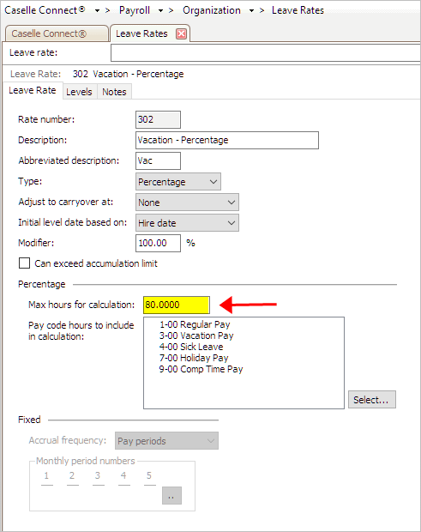Open the Caselle Connect breadcrumb arrow
Viewport: 421px width, 532px height.
pyautogui.click(x=97, y=11)
